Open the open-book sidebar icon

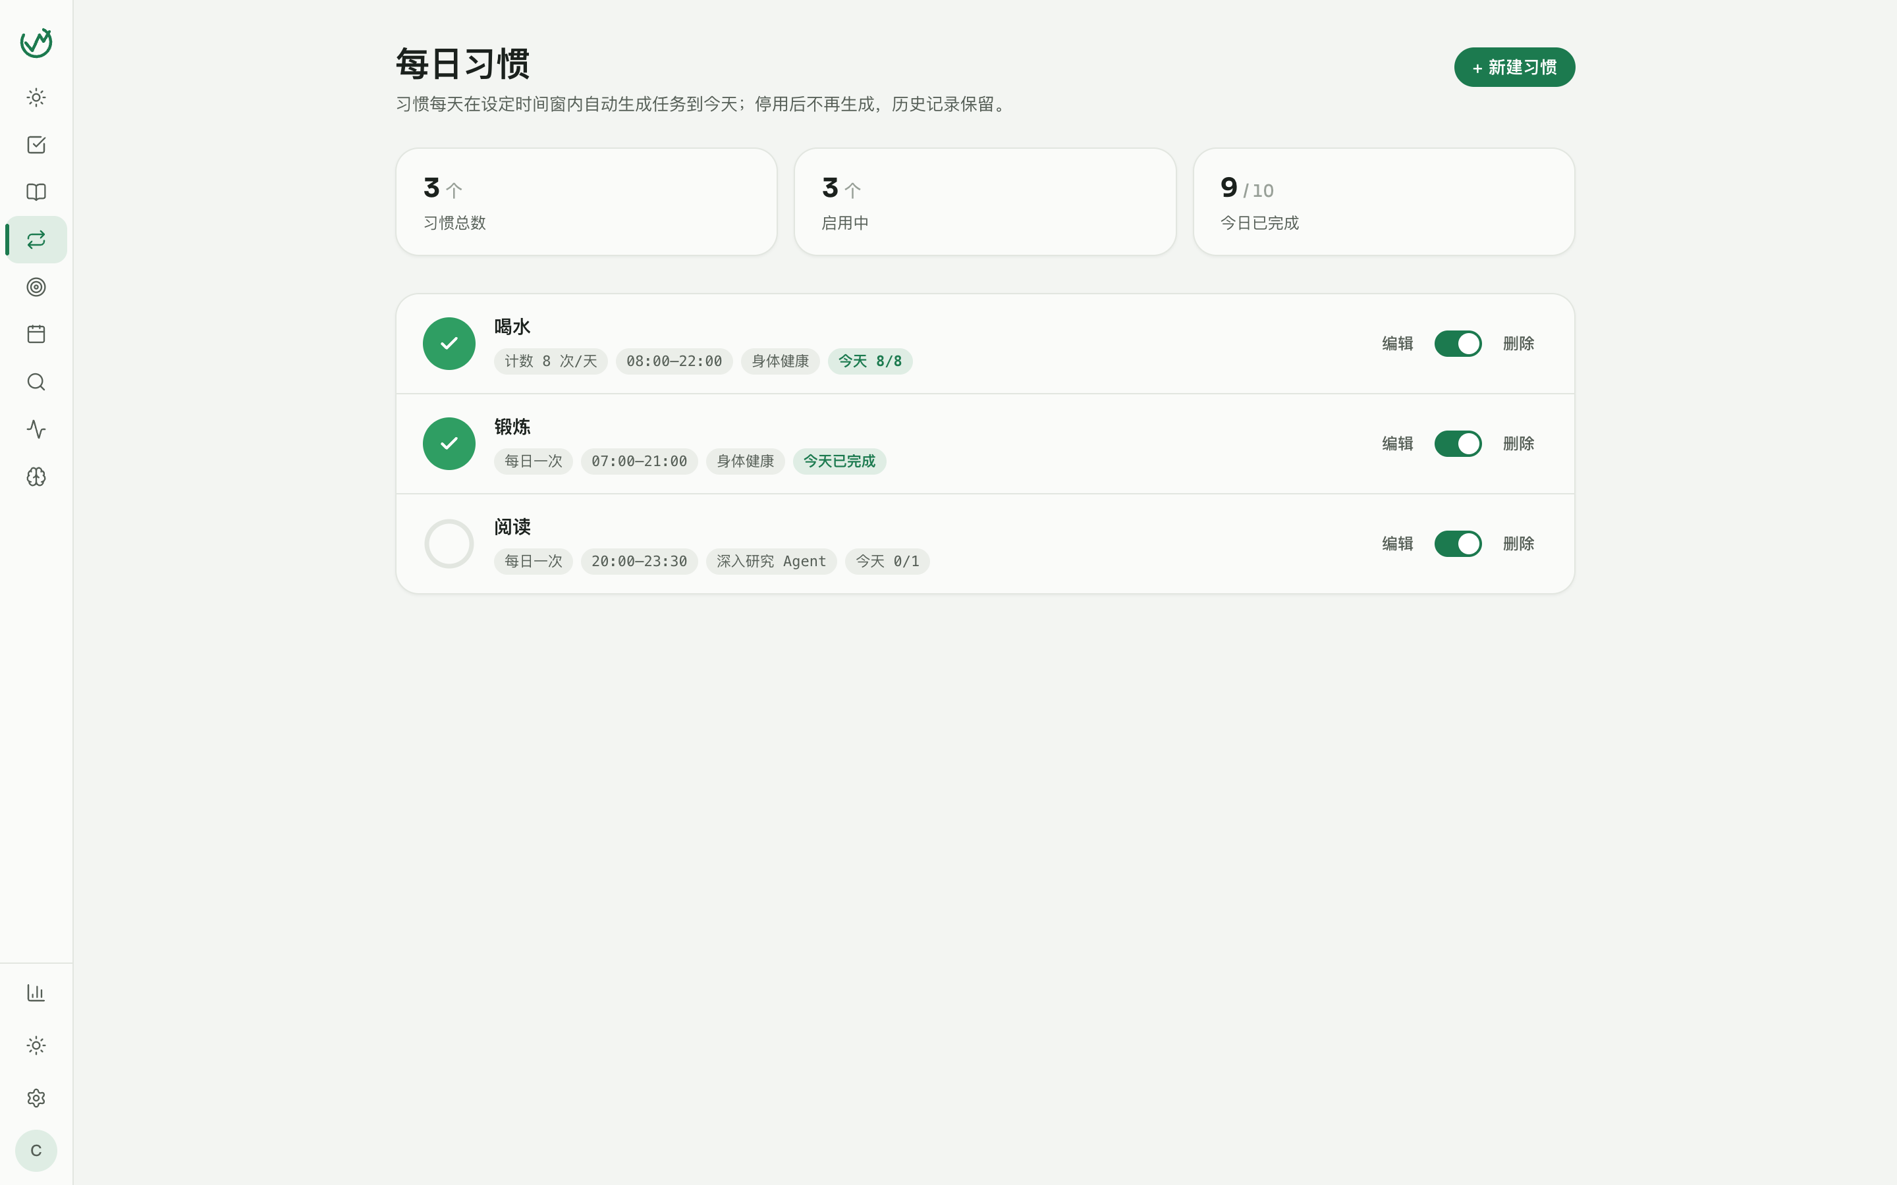tap(36, 192)
